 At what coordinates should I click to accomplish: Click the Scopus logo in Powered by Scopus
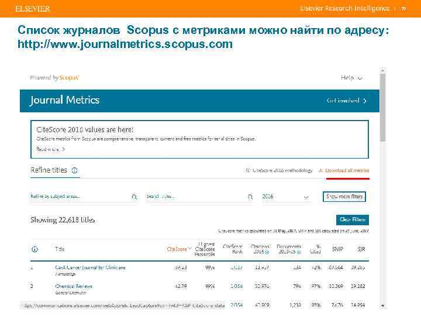click(x=69, y=77)
